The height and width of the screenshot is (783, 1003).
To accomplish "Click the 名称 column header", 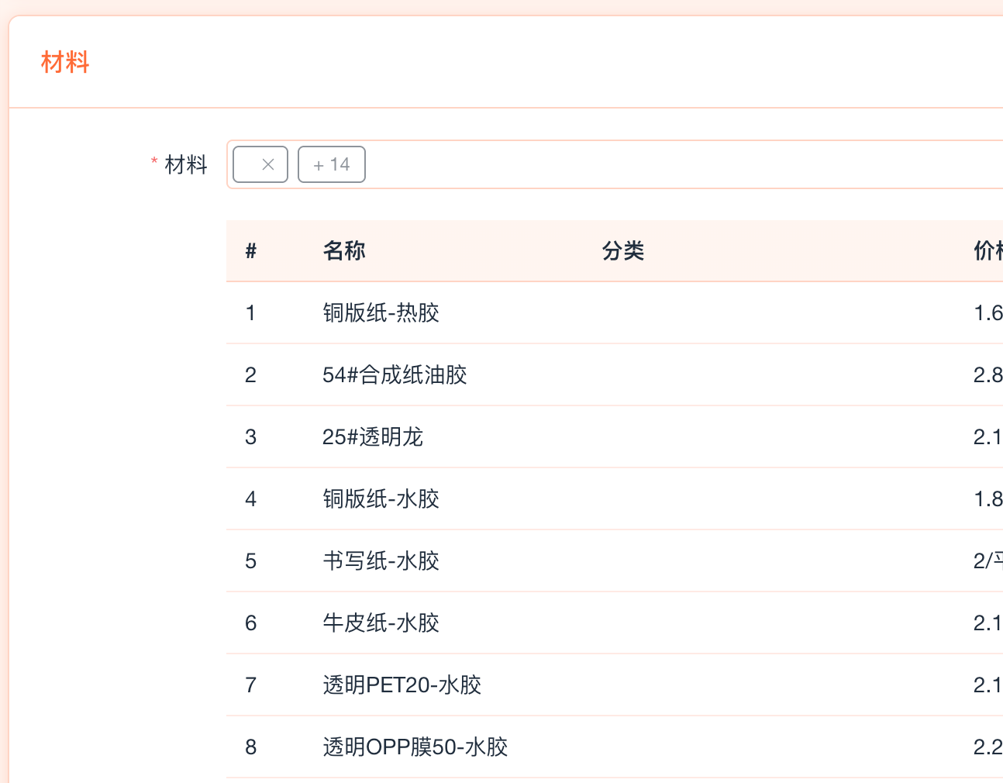I will click(x=344, y=250).
